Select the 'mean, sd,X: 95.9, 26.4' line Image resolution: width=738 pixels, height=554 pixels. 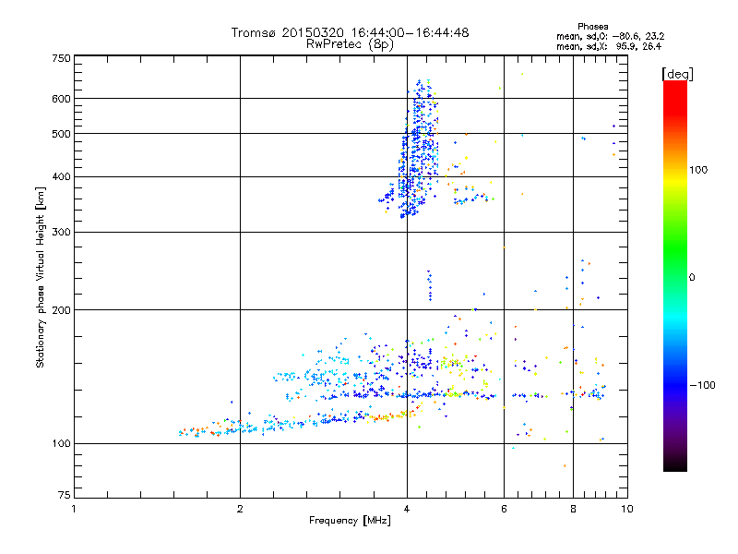(x=609, y=46)
